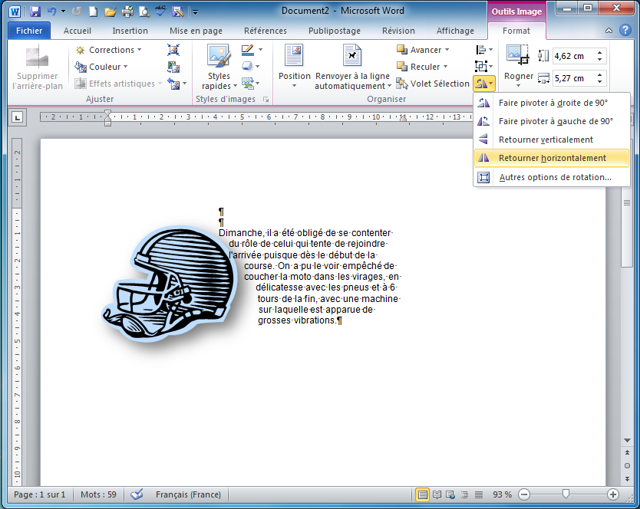This screenshot has width=640, height=509.
Task: Click the Undo arrow icon
Action: click(51, 11)
